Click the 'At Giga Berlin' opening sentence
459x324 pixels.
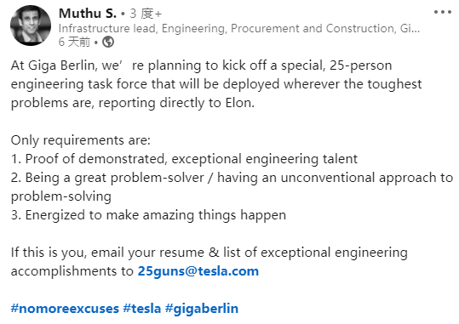coord(216,84)
